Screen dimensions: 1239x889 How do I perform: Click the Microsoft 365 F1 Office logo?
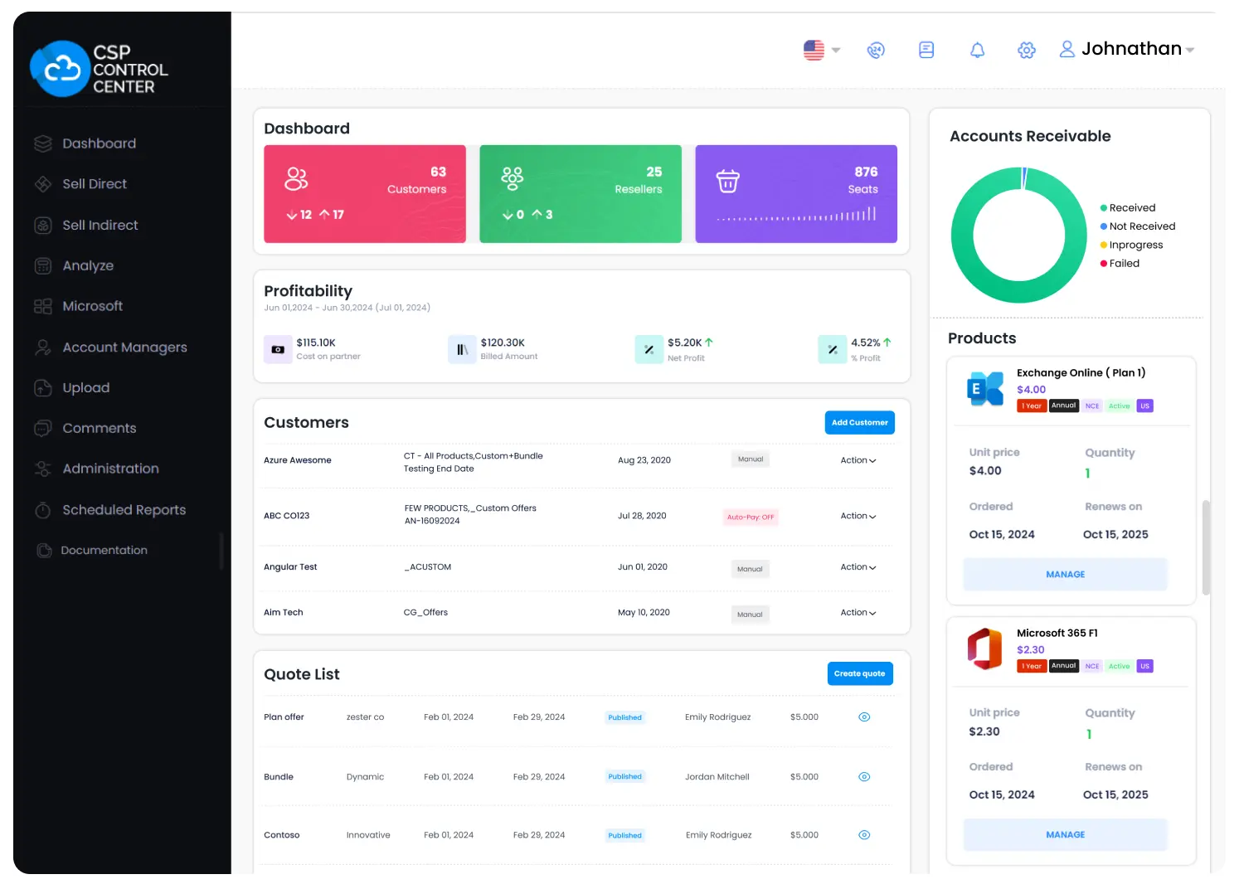(x=984, y=649)
